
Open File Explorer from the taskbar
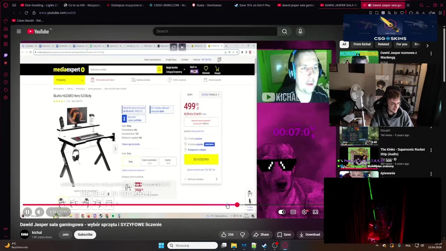pos(234,245)
